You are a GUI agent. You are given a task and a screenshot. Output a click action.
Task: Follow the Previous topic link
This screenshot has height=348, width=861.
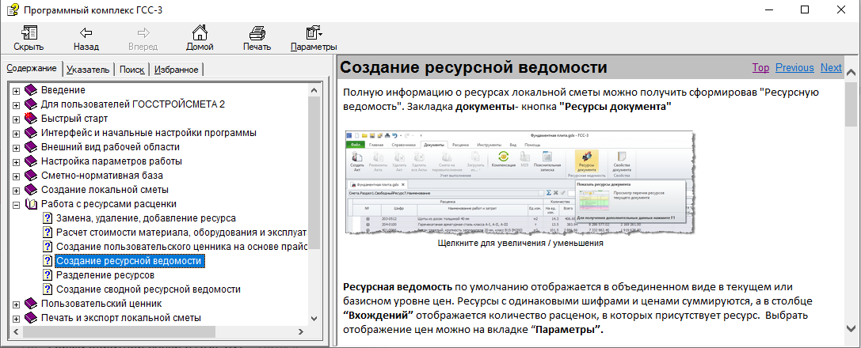pos(794,67)
